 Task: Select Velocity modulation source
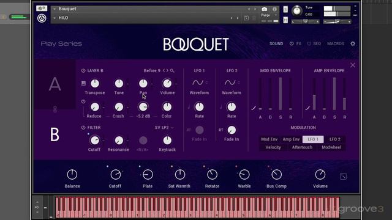273,147
